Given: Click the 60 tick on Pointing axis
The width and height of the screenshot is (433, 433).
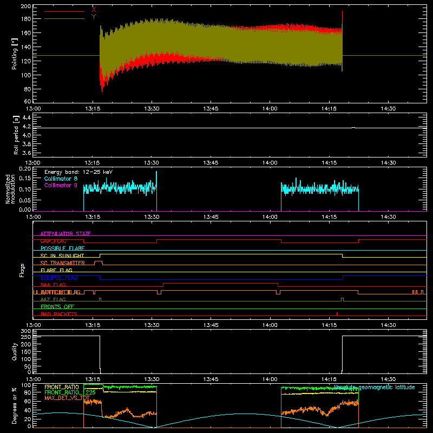Looking at the screenshot, I should click(28, 101).
